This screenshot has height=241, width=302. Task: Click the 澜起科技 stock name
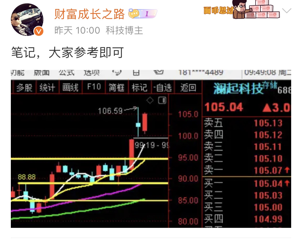(x=238, y=89)
